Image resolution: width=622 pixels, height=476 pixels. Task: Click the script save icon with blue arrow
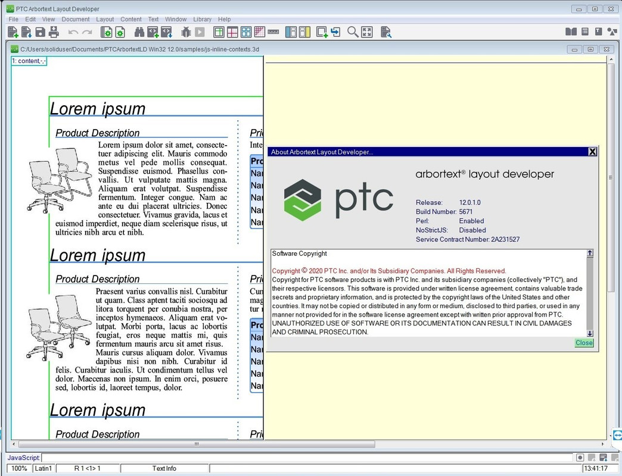tap(604, 458)
